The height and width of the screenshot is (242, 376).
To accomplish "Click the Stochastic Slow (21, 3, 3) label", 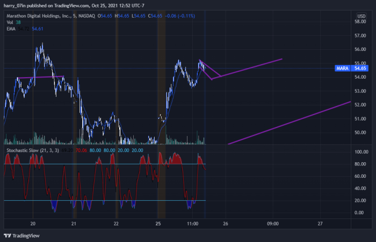I will 33,150.
